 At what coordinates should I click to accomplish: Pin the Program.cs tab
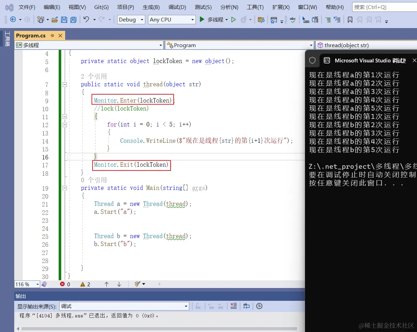click(52, 35)
